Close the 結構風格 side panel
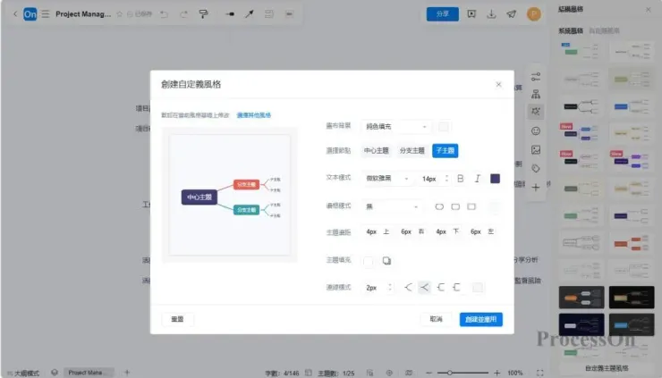This screenshot has height=378, width=662. [648, 9]
